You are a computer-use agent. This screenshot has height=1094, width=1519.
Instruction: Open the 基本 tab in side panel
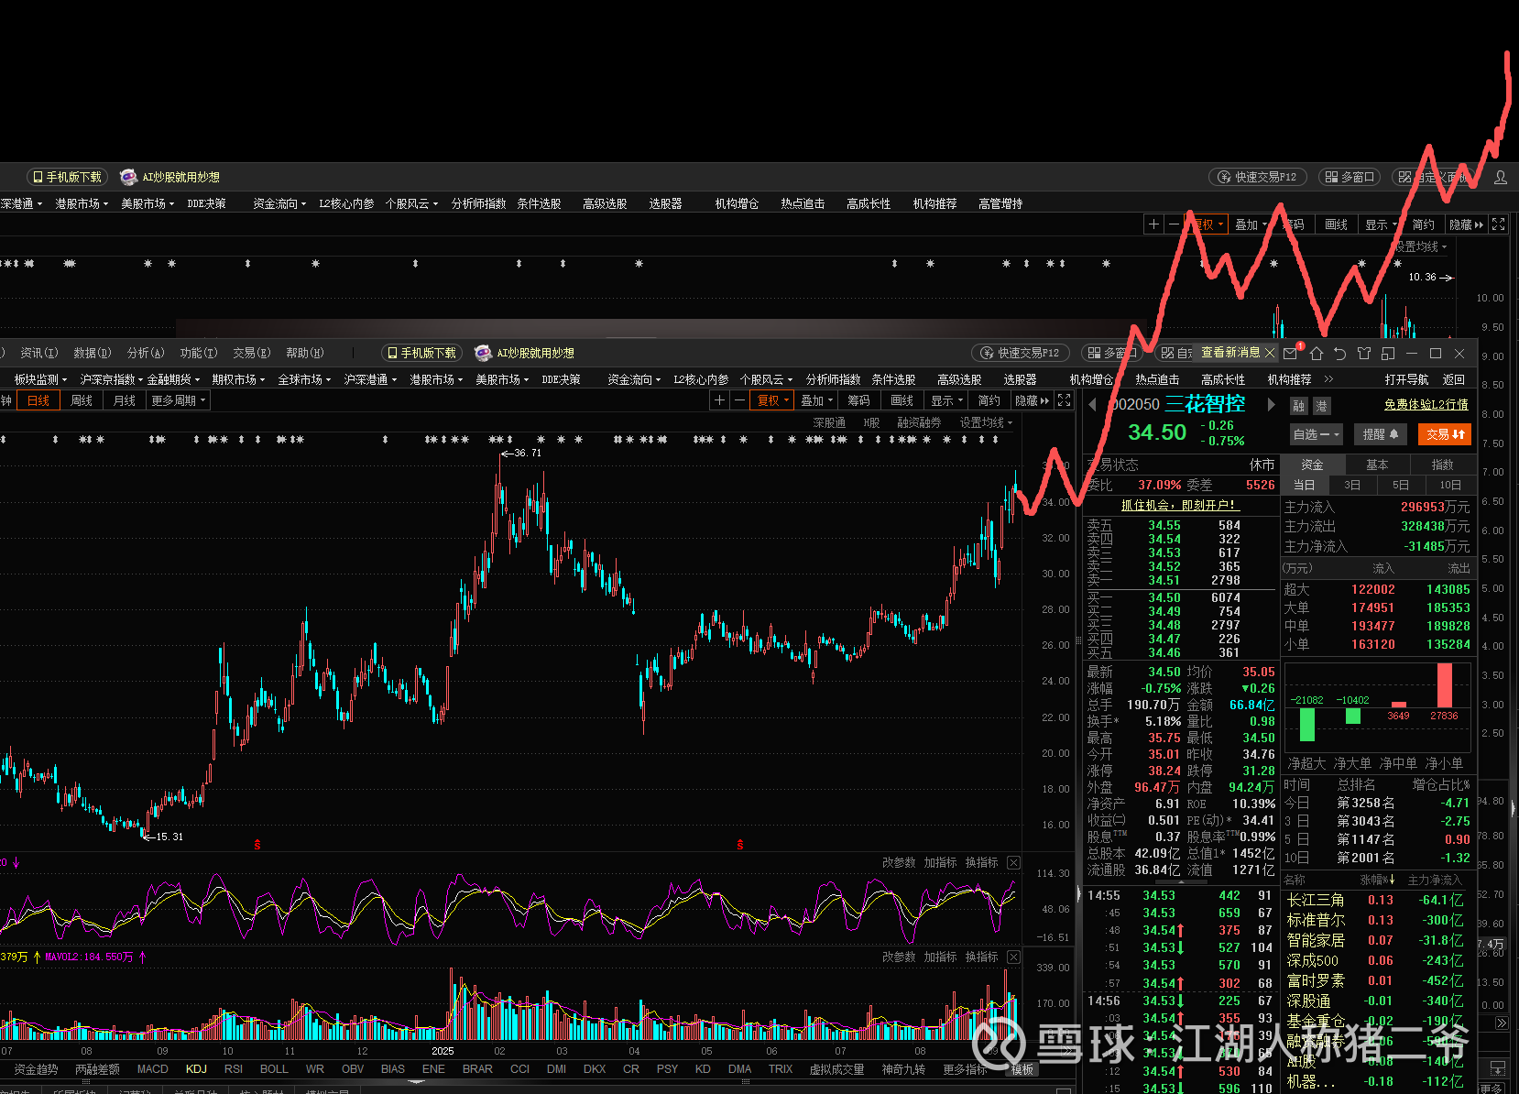(x=1377, y=465)
